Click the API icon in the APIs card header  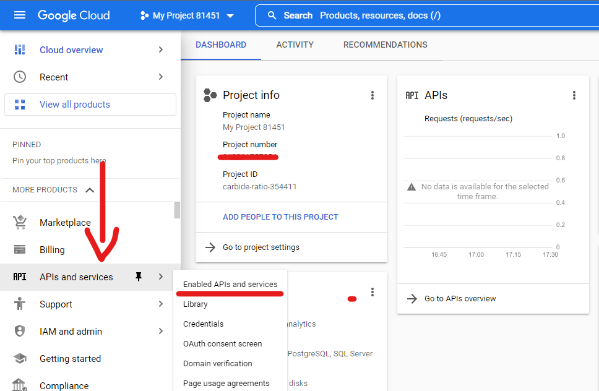point(412,95)
